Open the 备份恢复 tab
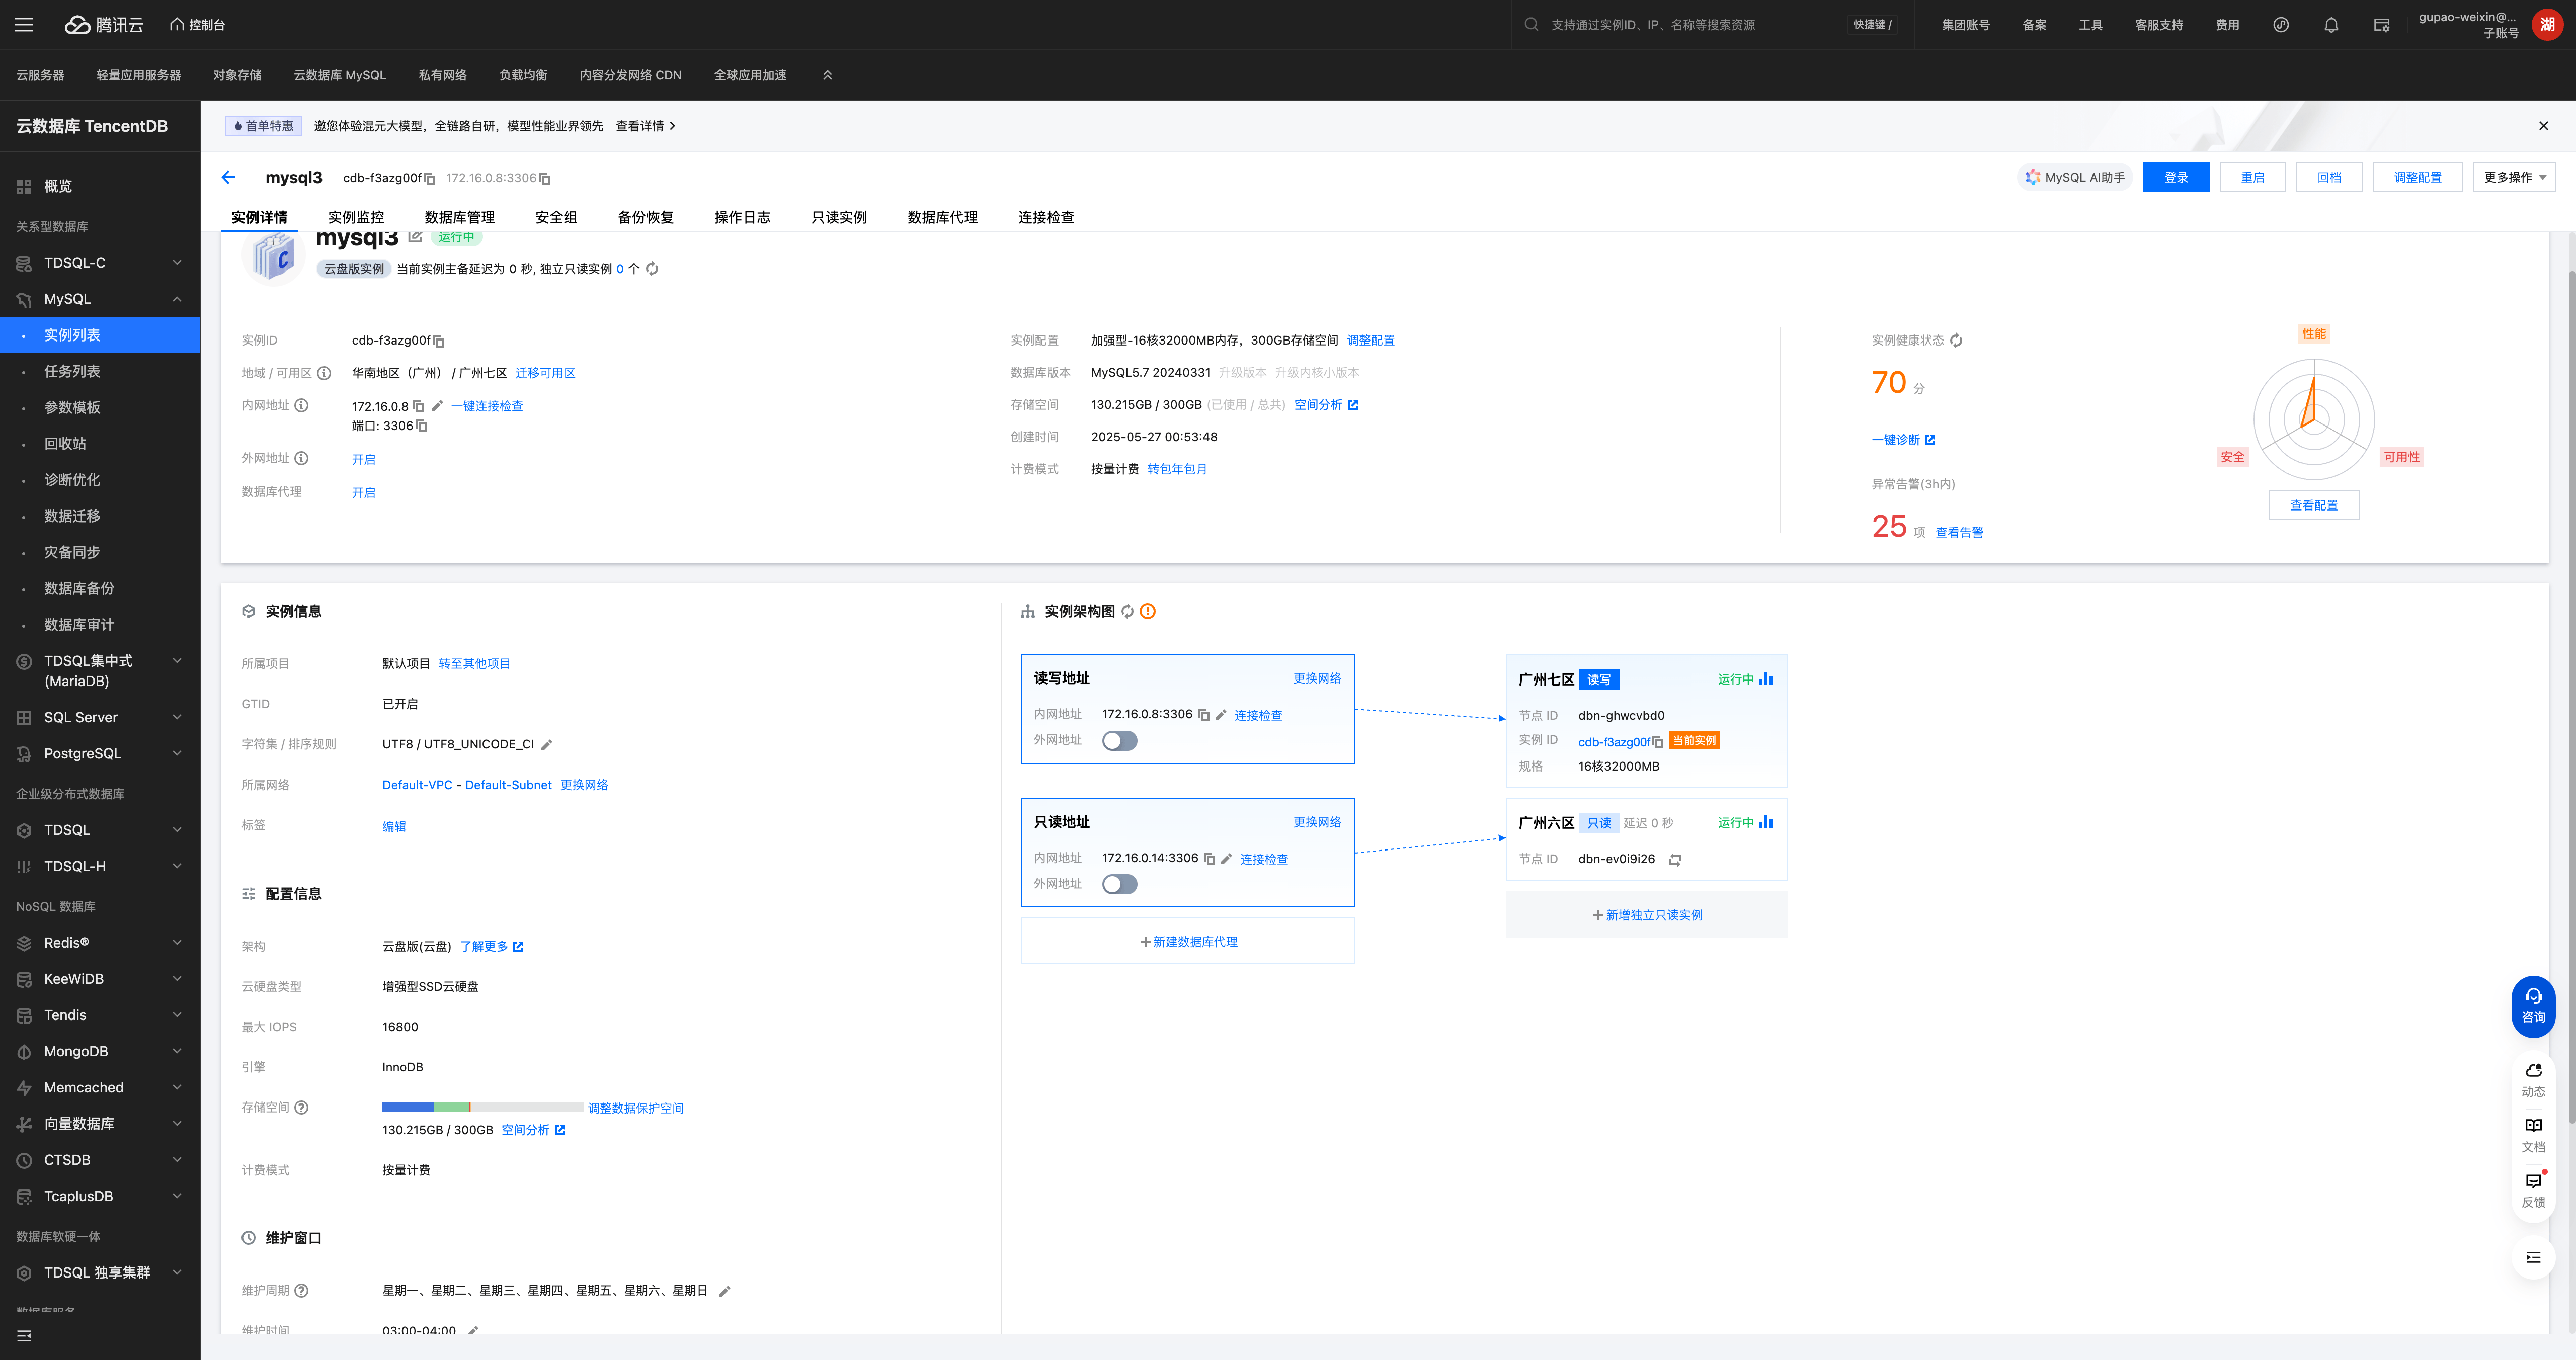The width and height of the screenshot is (2576, 1360). pos(645,217)
